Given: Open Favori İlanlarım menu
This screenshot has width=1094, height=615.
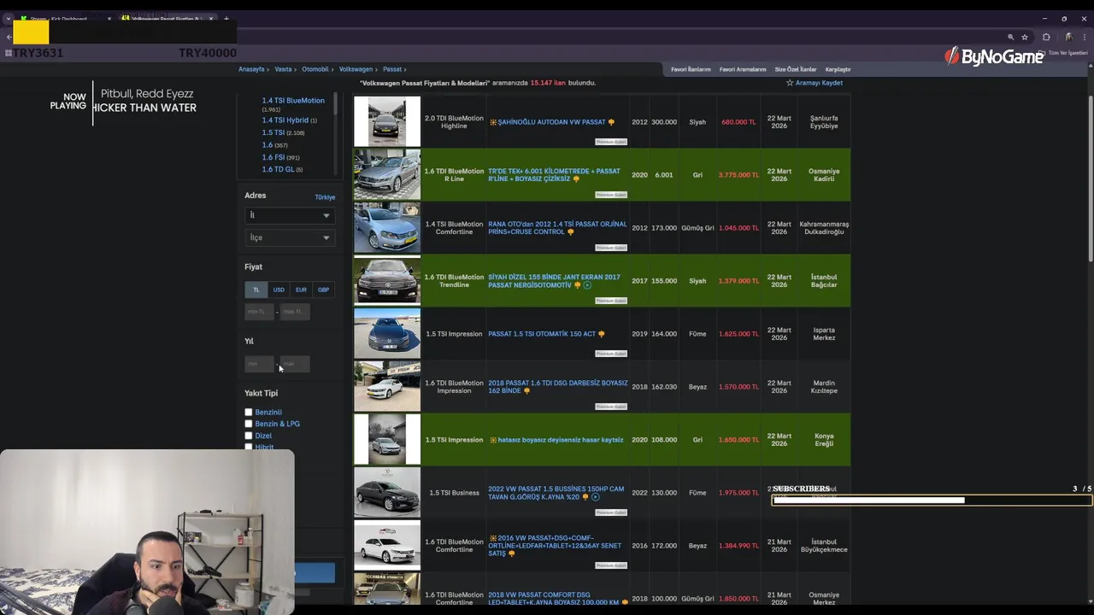Looking at the screenshot, I should (691, 69).
